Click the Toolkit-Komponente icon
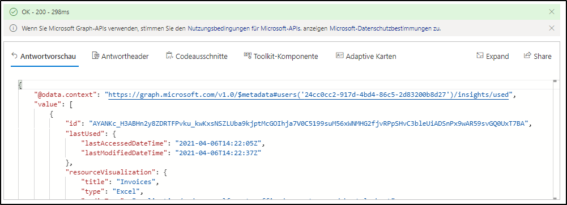 pyautogui.click(x=248, y=55)
